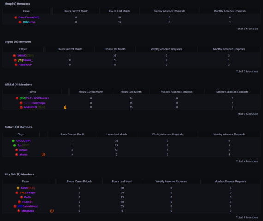Select the AsuanMVP player name
Screen dimensions: 263x221
(x=25, y=65)
